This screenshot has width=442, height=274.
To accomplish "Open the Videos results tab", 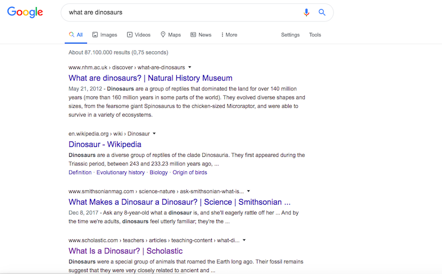I will [139, 35].
